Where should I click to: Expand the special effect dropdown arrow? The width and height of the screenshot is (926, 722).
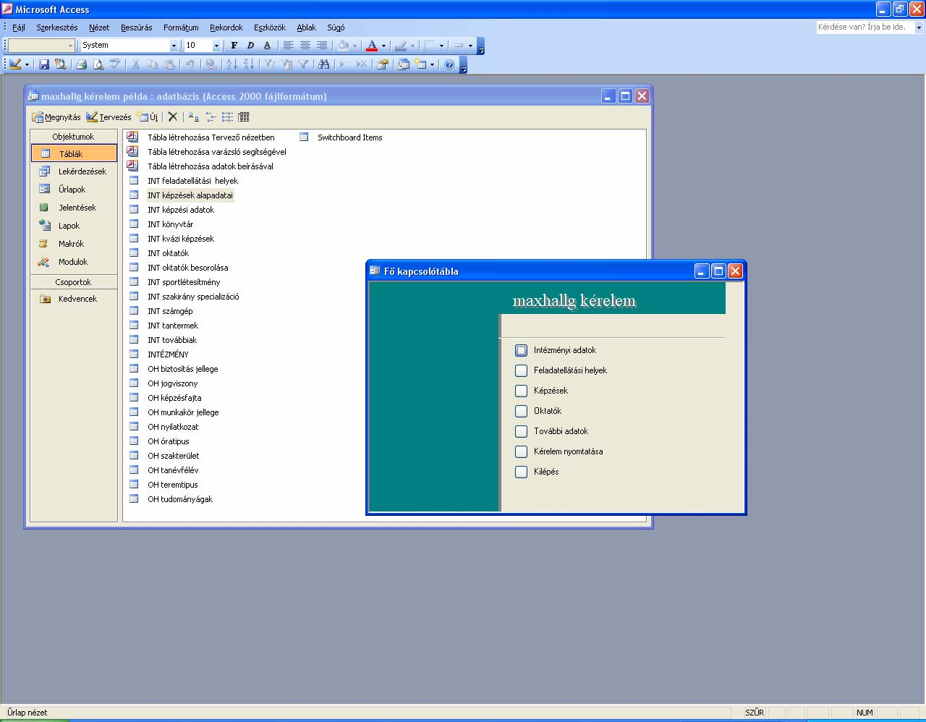pos(470,46)
